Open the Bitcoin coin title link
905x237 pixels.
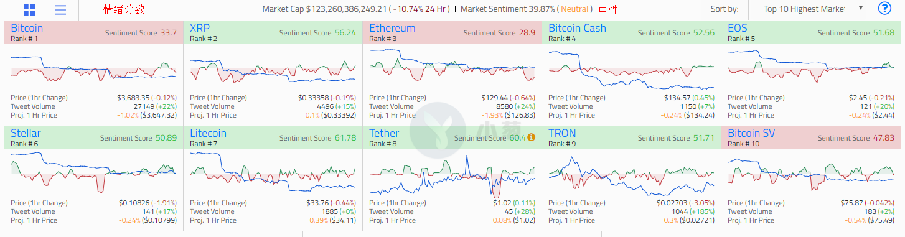pos(27,28)
